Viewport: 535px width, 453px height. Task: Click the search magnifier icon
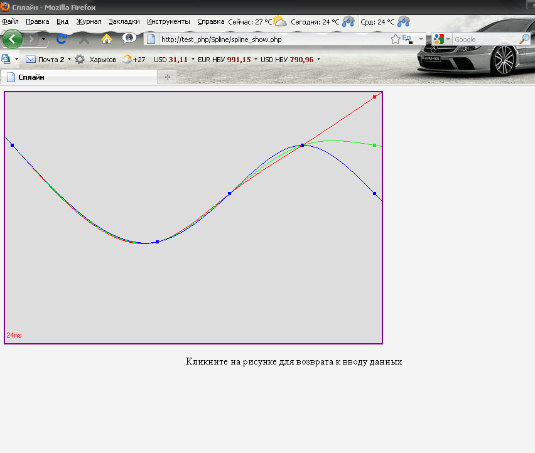click(x=524, y=39)
